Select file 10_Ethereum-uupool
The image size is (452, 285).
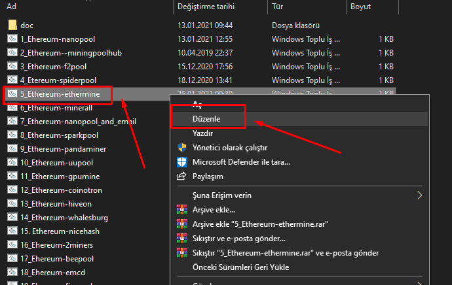tap(56, 163)
